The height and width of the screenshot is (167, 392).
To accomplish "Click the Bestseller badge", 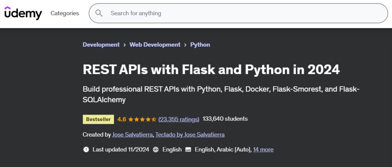I will (98, 119).
